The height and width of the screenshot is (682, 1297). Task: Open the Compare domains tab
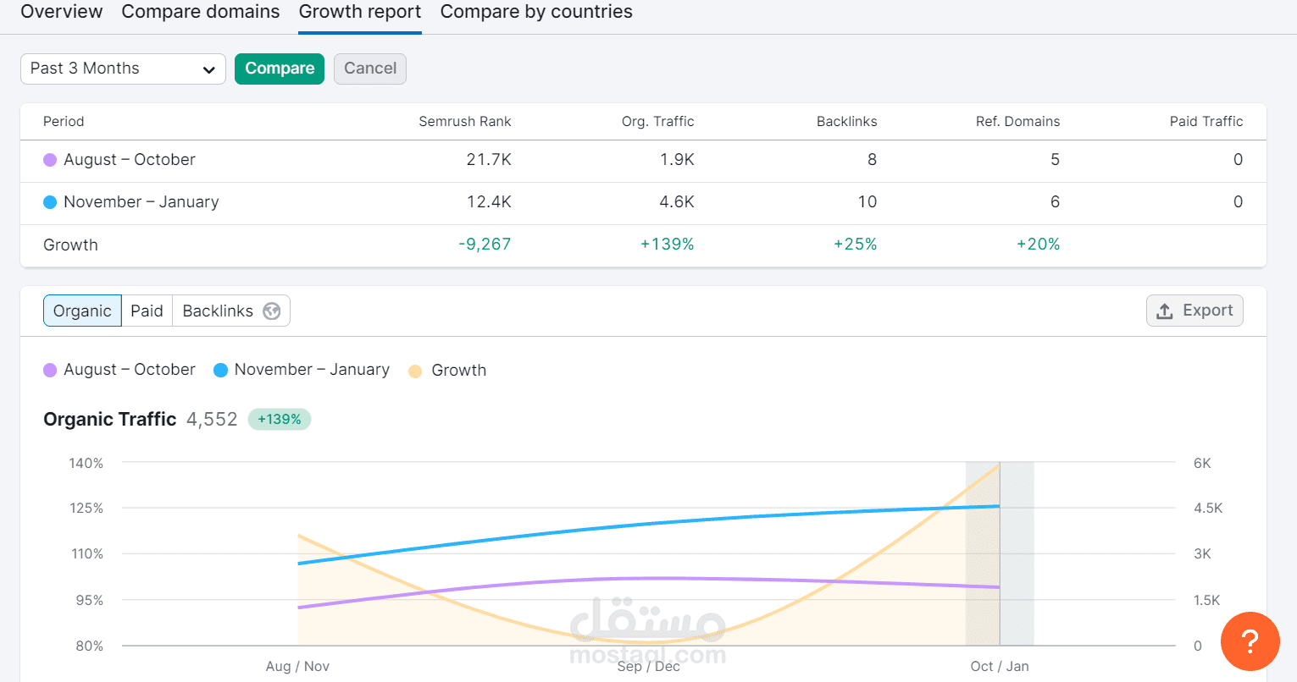[201, 12]
